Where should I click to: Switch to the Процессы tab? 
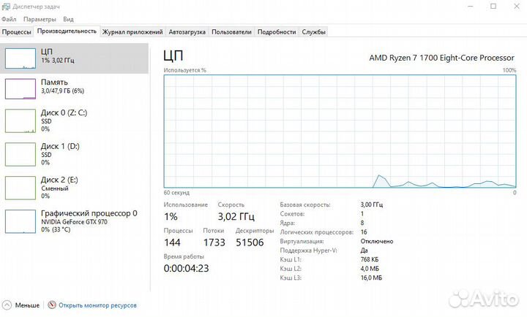[16, 32]
